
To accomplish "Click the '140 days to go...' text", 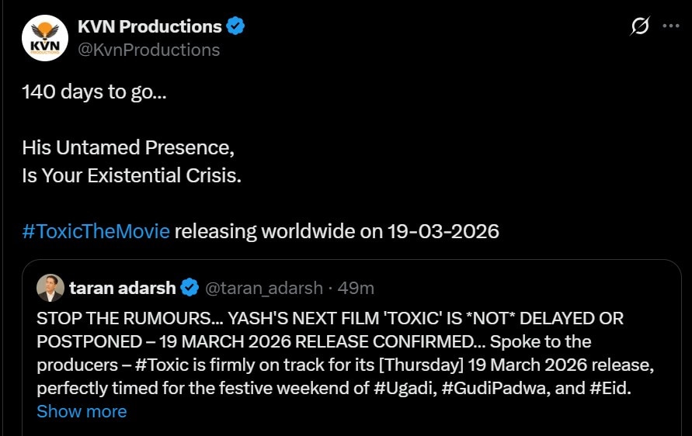I will click(94, 92).
